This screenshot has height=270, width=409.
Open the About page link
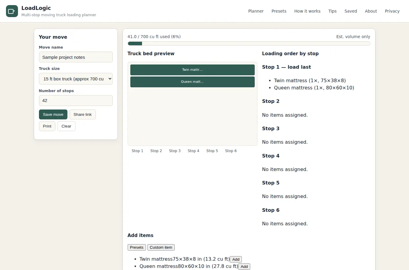point(371,11)
